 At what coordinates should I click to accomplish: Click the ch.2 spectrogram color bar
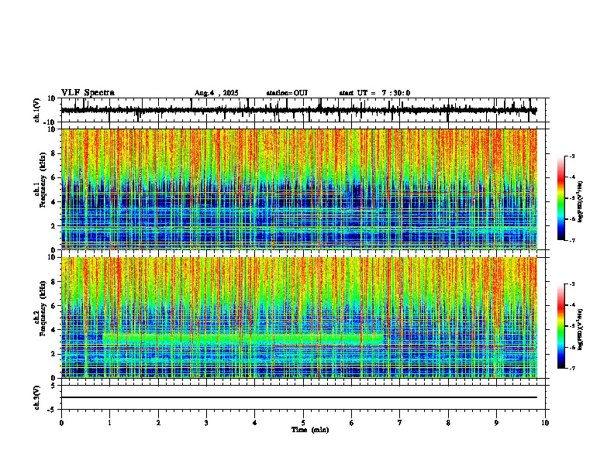(x=561, y=326)
